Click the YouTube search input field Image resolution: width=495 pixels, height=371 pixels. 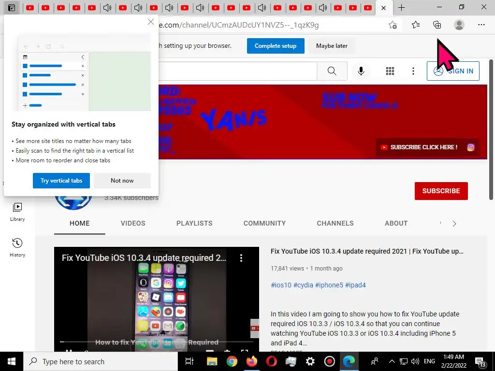point(237,71)
